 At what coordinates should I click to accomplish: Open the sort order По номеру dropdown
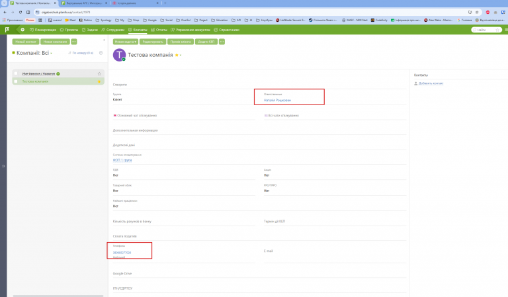(x=81, y=53)
